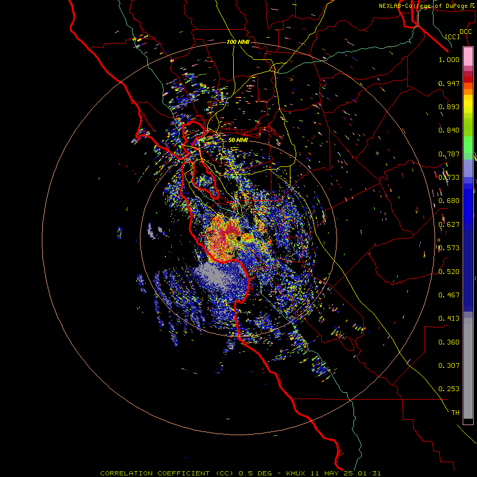477x477 pixels.
Task: Click the black radar site dot at center
Action: point(239,238)
